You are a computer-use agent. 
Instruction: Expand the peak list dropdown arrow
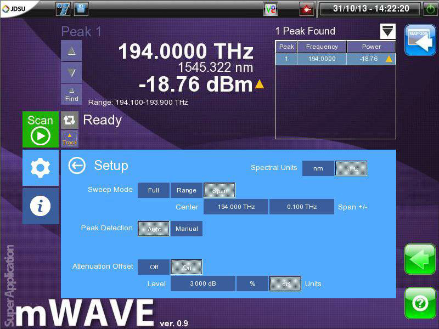point(388,31)
